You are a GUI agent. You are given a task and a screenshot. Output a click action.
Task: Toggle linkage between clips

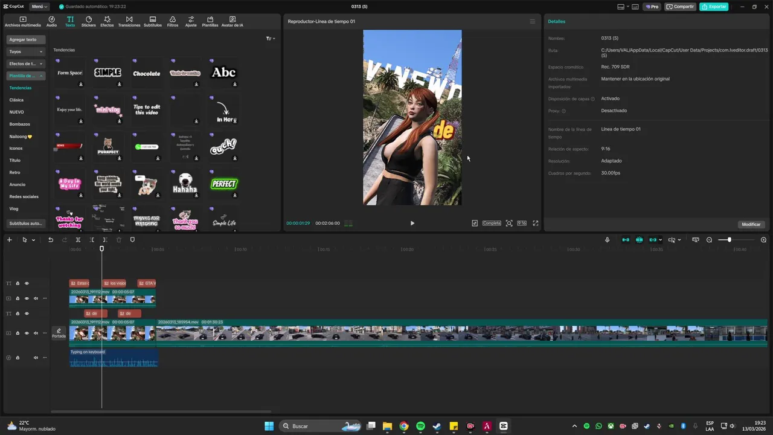pos(653,240)
